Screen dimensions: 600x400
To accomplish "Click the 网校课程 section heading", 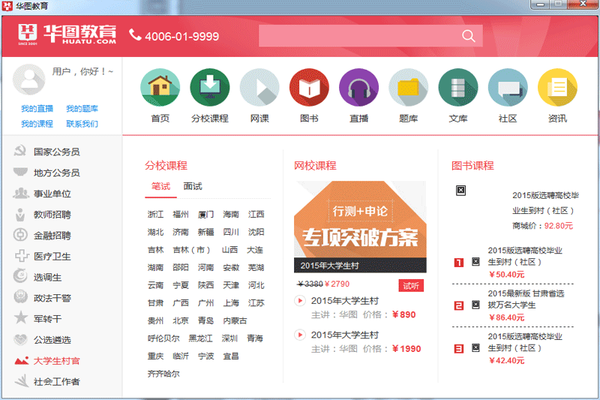I will [315, 166].
